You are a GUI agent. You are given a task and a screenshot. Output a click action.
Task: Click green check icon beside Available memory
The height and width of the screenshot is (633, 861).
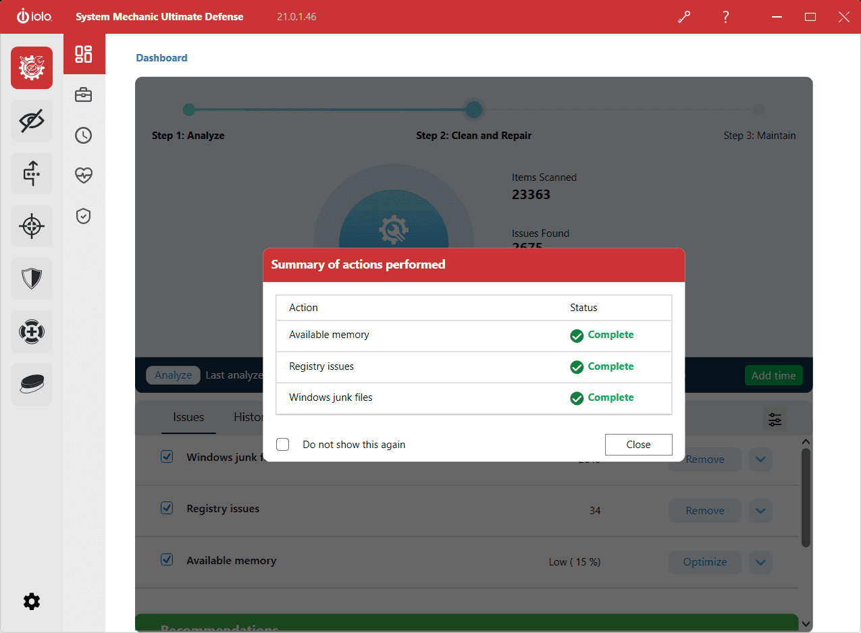click(577, 335)
